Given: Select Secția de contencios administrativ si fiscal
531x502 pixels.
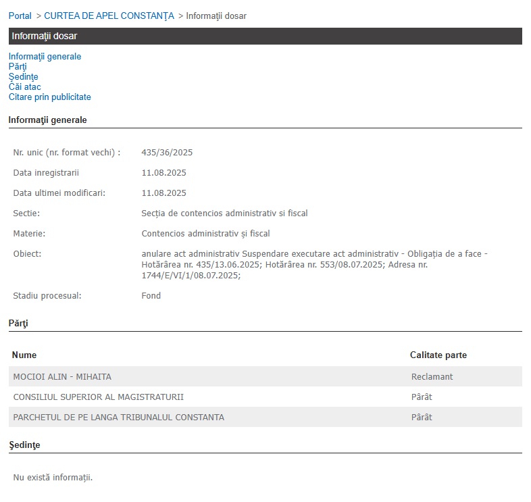Looking at the screenshot, I should 224,214.
